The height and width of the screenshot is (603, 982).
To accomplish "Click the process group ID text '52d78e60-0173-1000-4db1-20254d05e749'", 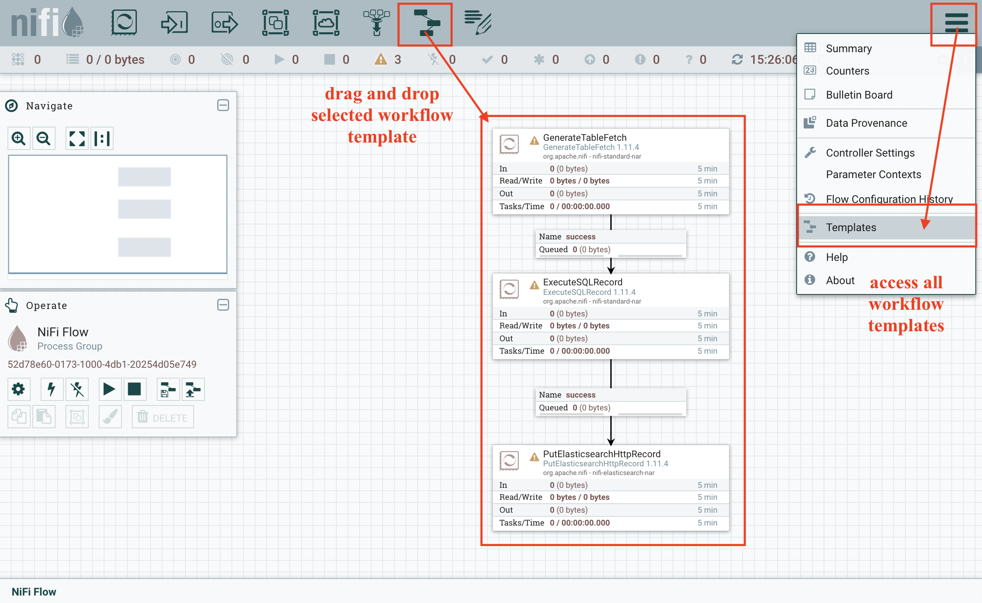I will click(x=102, y=364).
